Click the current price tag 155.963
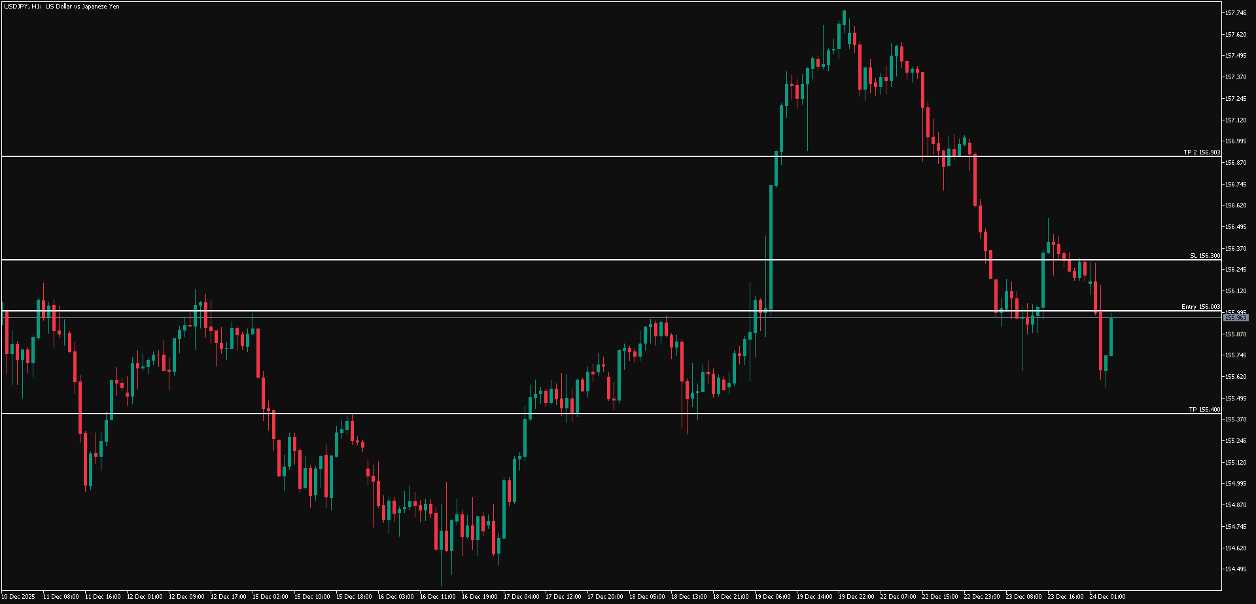The image size is (1256, 604). pyautogui.click(x=1235, y=317)
